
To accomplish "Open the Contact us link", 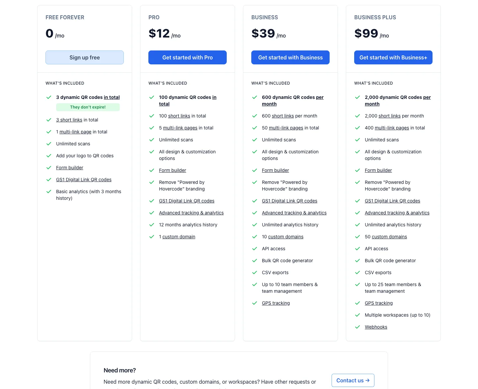I will 353,380.
